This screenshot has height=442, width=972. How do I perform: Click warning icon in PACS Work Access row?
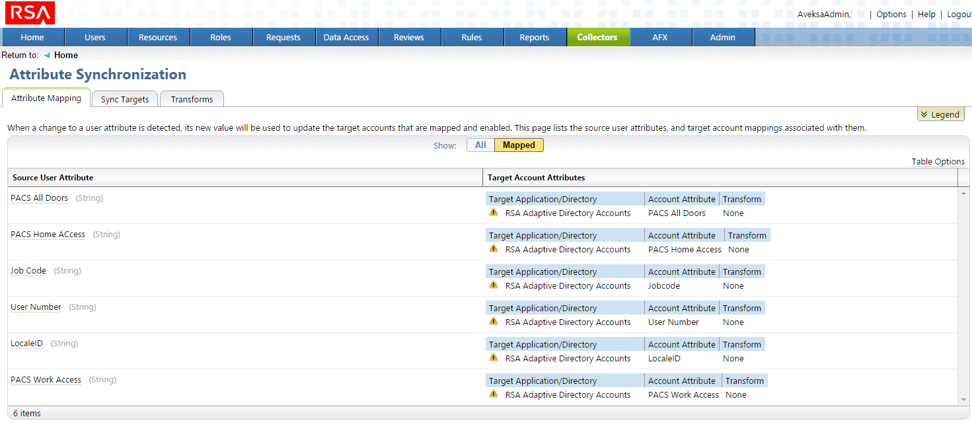(494, 394)
